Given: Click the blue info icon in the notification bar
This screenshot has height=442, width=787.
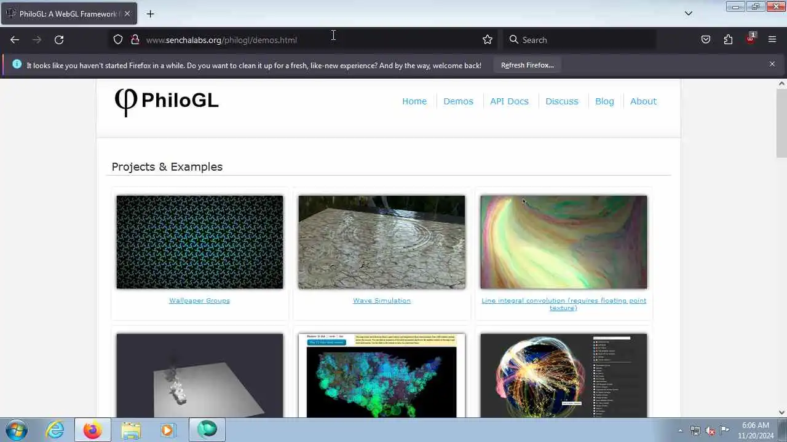Looking at the screenshot, I should tap(17, 64).
